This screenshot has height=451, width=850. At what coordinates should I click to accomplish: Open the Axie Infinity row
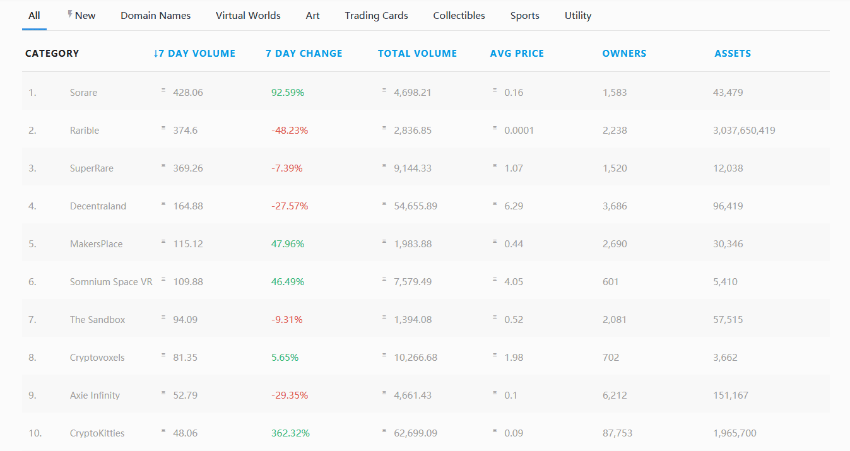pos(426,395)
